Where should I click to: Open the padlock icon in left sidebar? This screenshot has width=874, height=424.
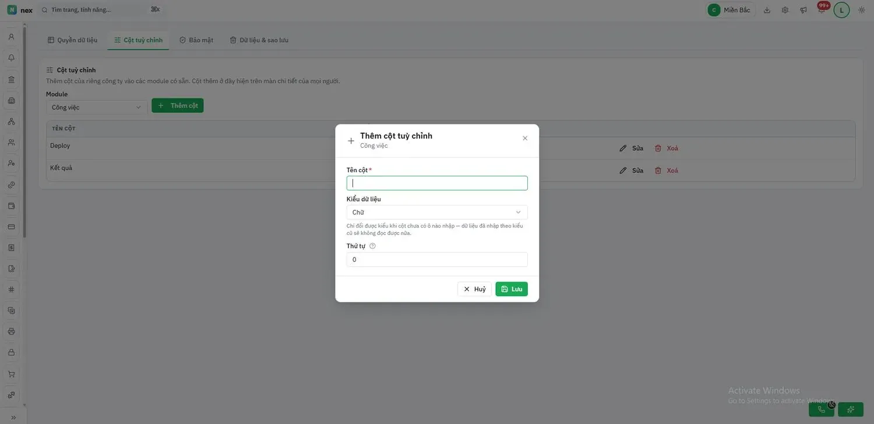point(11,352)
